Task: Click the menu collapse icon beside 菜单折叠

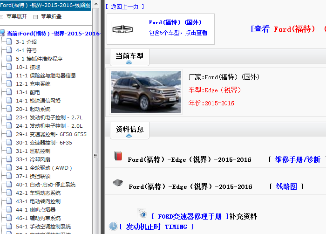Action: 36,17
